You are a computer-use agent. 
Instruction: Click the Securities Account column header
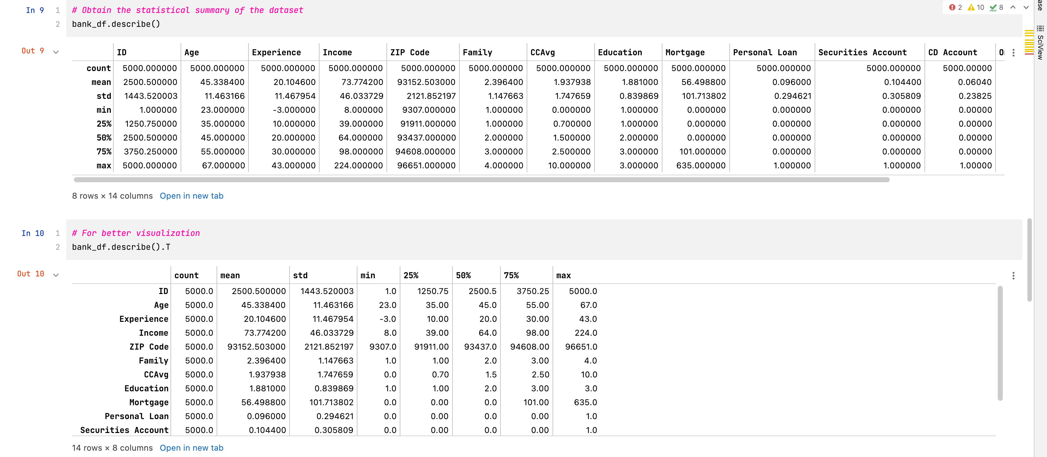(x=862, y=52)
